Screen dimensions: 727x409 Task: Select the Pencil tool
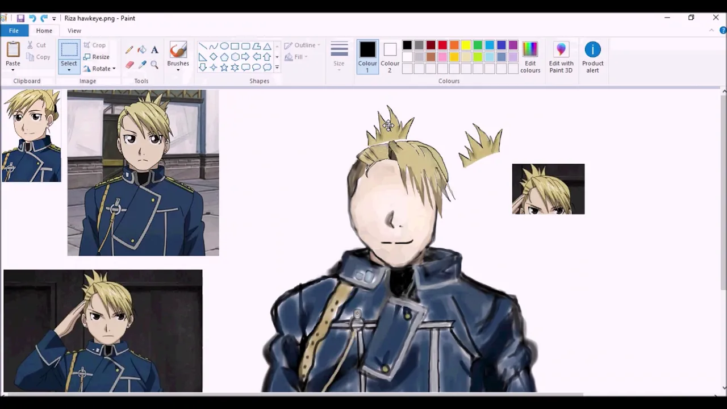point(129,50)
